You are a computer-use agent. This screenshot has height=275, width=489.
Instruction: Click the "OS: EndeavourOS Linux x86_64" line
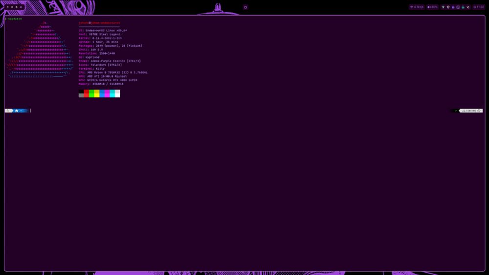[103, 30]
